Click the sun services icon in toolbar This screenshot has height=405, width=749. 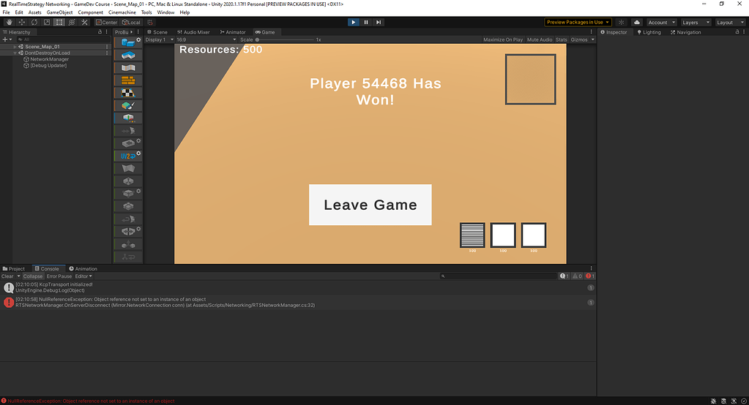[621, 23]
